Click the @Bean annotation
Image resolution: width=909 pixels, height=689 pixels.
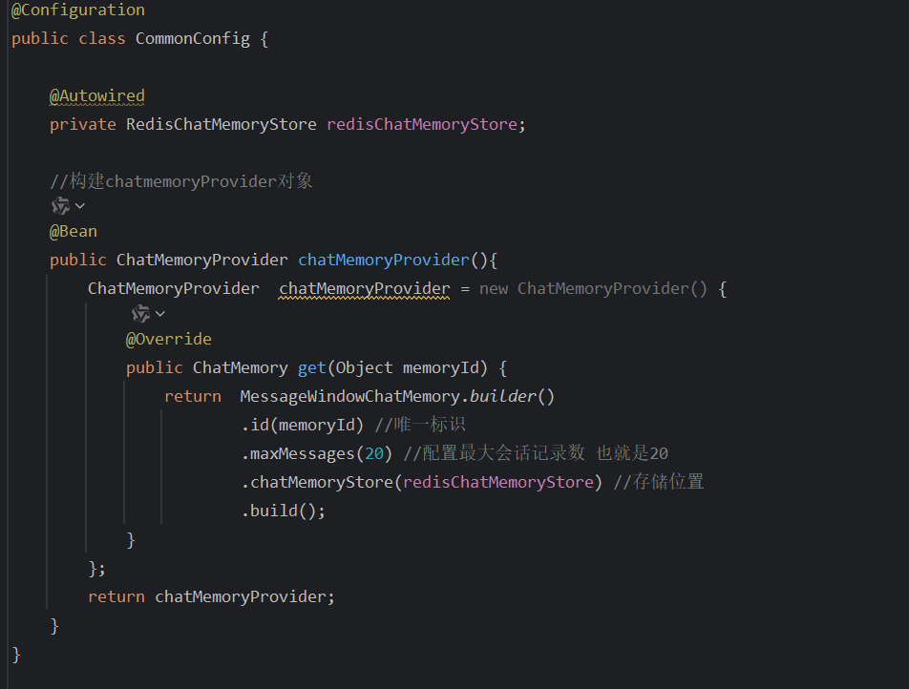[73, 230]
